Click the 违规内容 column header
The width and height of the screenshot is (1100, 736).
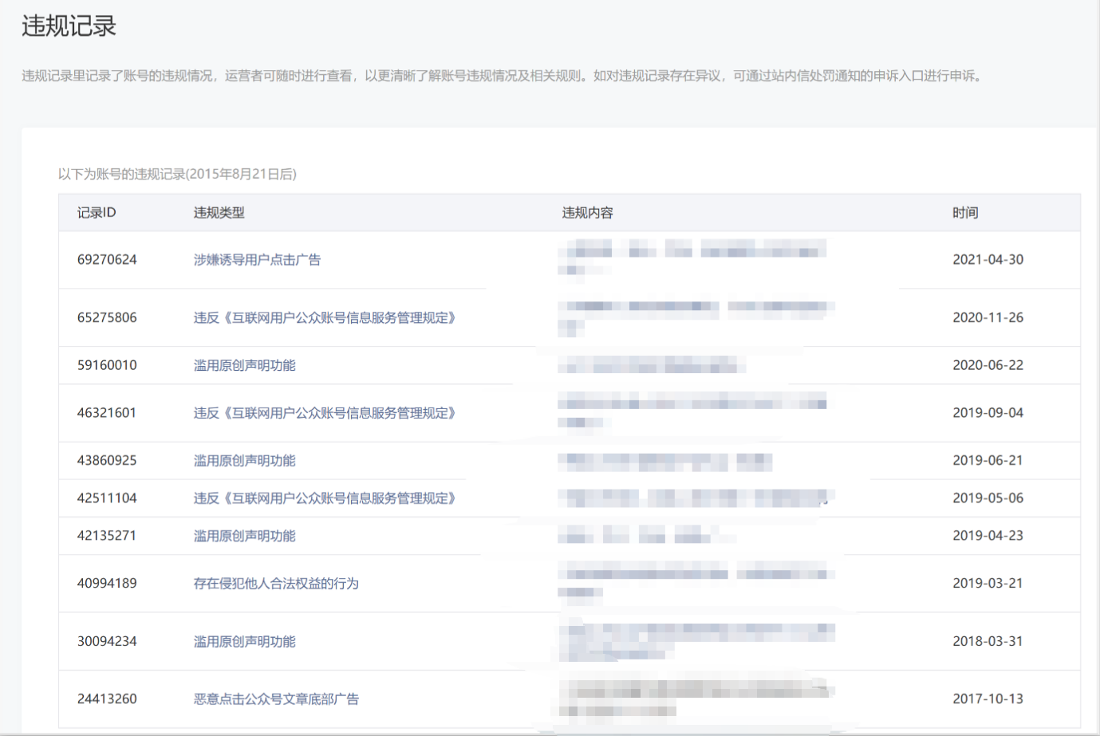point(587,213)
